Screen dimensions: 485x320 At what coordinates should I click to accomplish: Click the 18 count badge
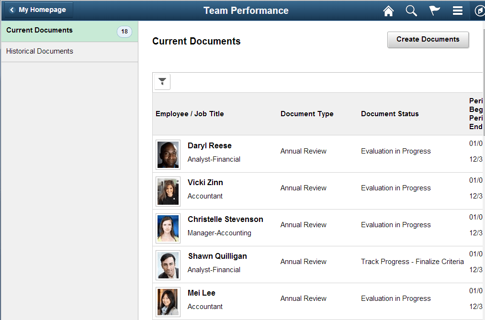pyautogui.click(x=124, y=32)
